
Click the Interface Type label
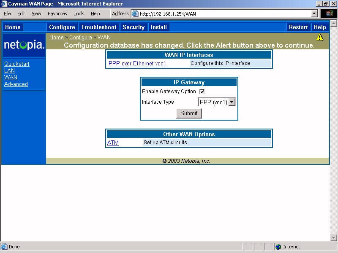coord(158,102)
